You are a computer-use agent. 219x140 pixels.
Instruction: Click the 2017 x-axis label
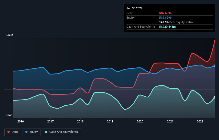coord(50,121)
